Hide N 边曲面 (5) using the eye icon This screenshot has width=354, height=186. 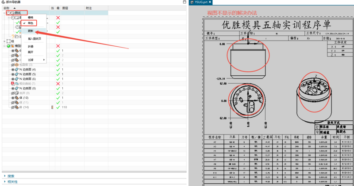click(x=13, y=74)
